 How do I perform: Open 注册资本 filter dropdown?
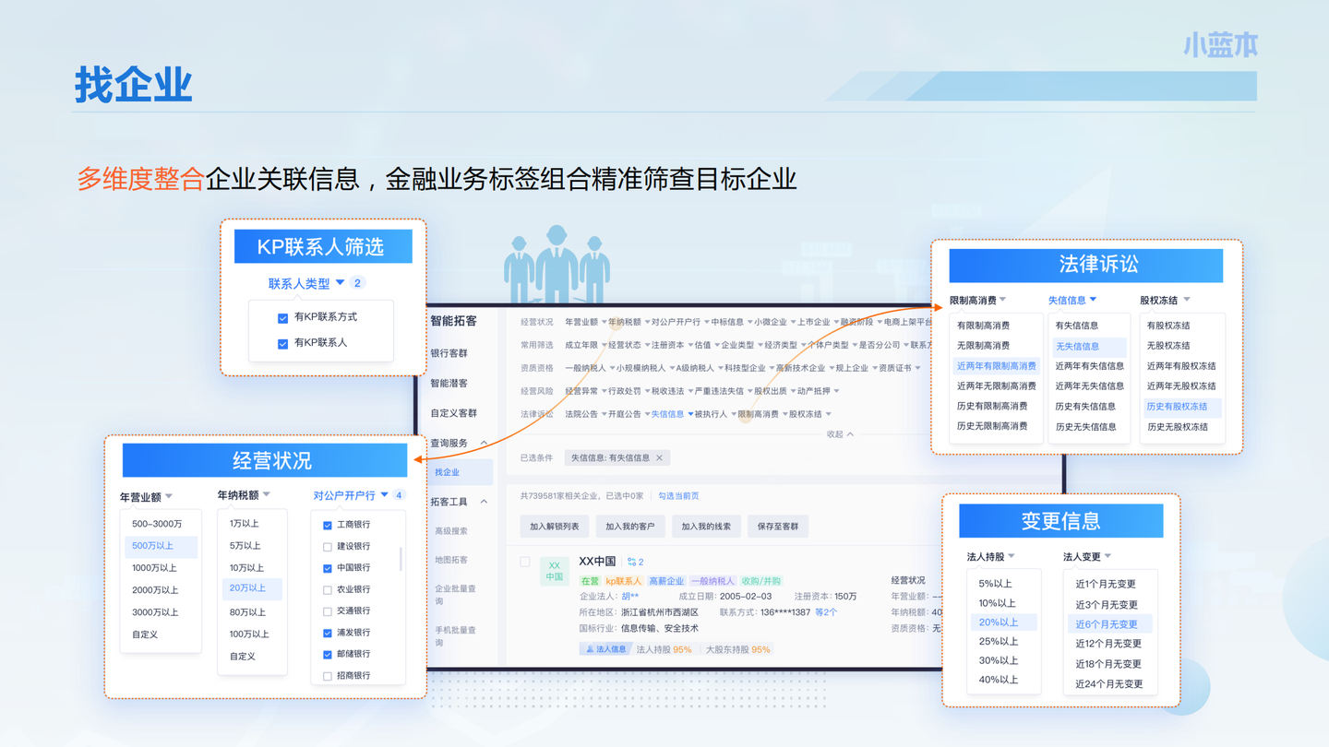tap(671, 345)
